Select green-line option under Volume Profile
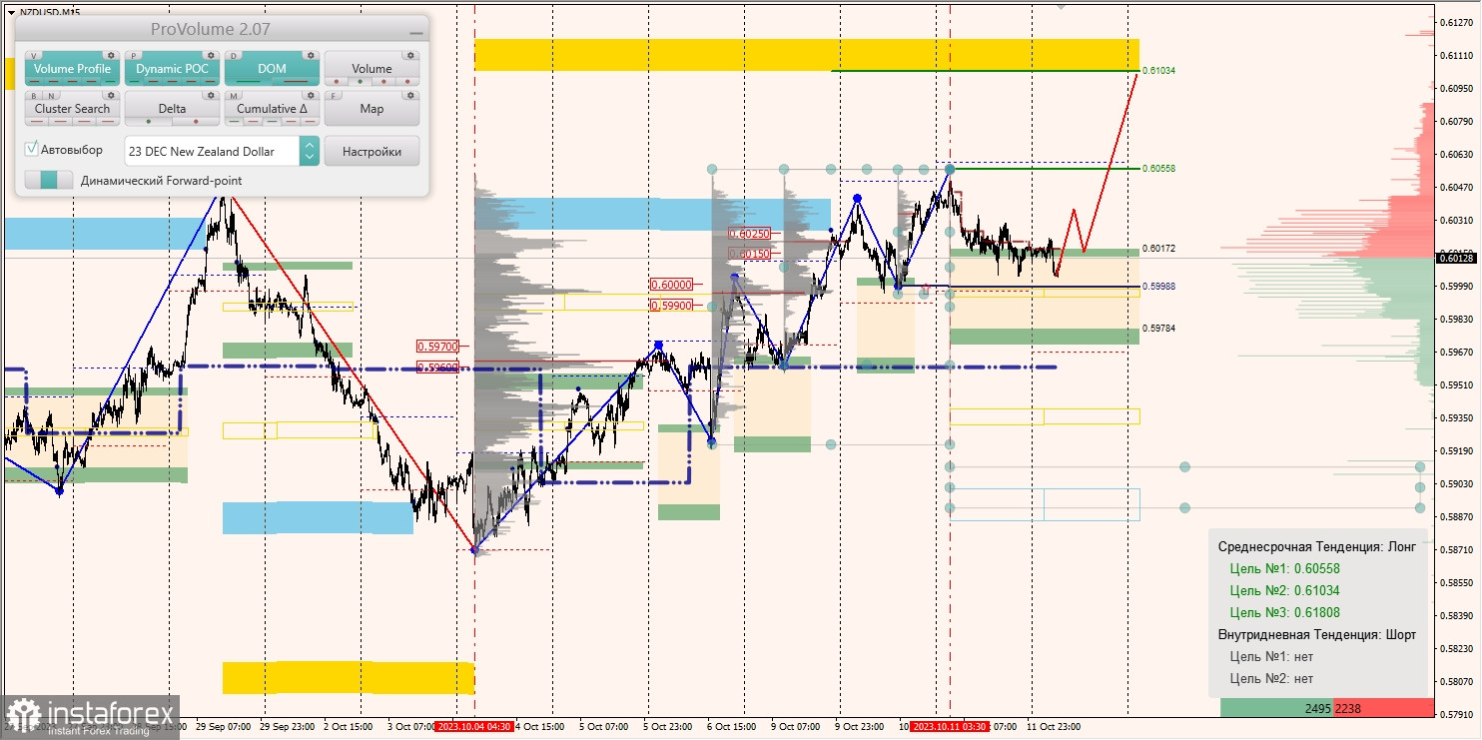1482x740 pixels. point(110,81)
